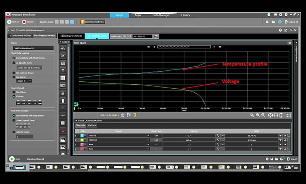The width and height of the screenshot is (306, 184).
Task: Select the four-pane bench layout icon
Action: (57, 22)
